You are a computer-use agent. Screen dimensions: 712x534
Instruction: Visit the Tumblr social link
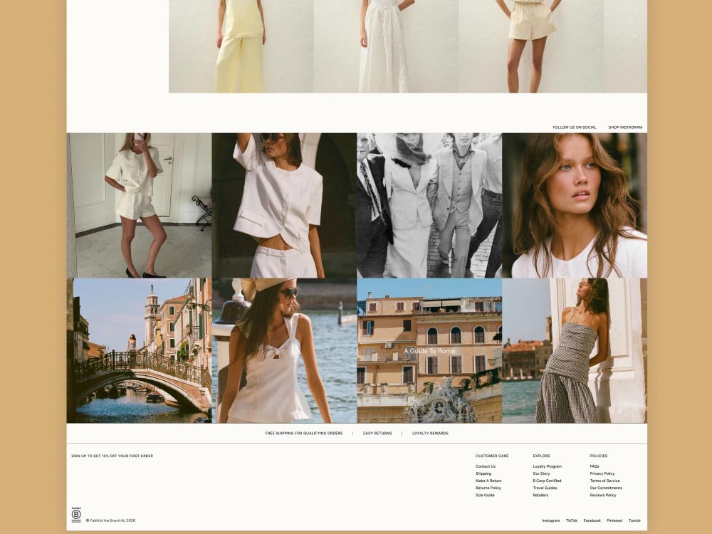(x=635, y=521)
